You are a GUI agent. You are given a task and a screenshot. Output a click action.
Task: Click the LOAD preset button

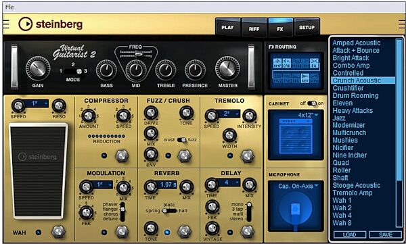point(350,235)
